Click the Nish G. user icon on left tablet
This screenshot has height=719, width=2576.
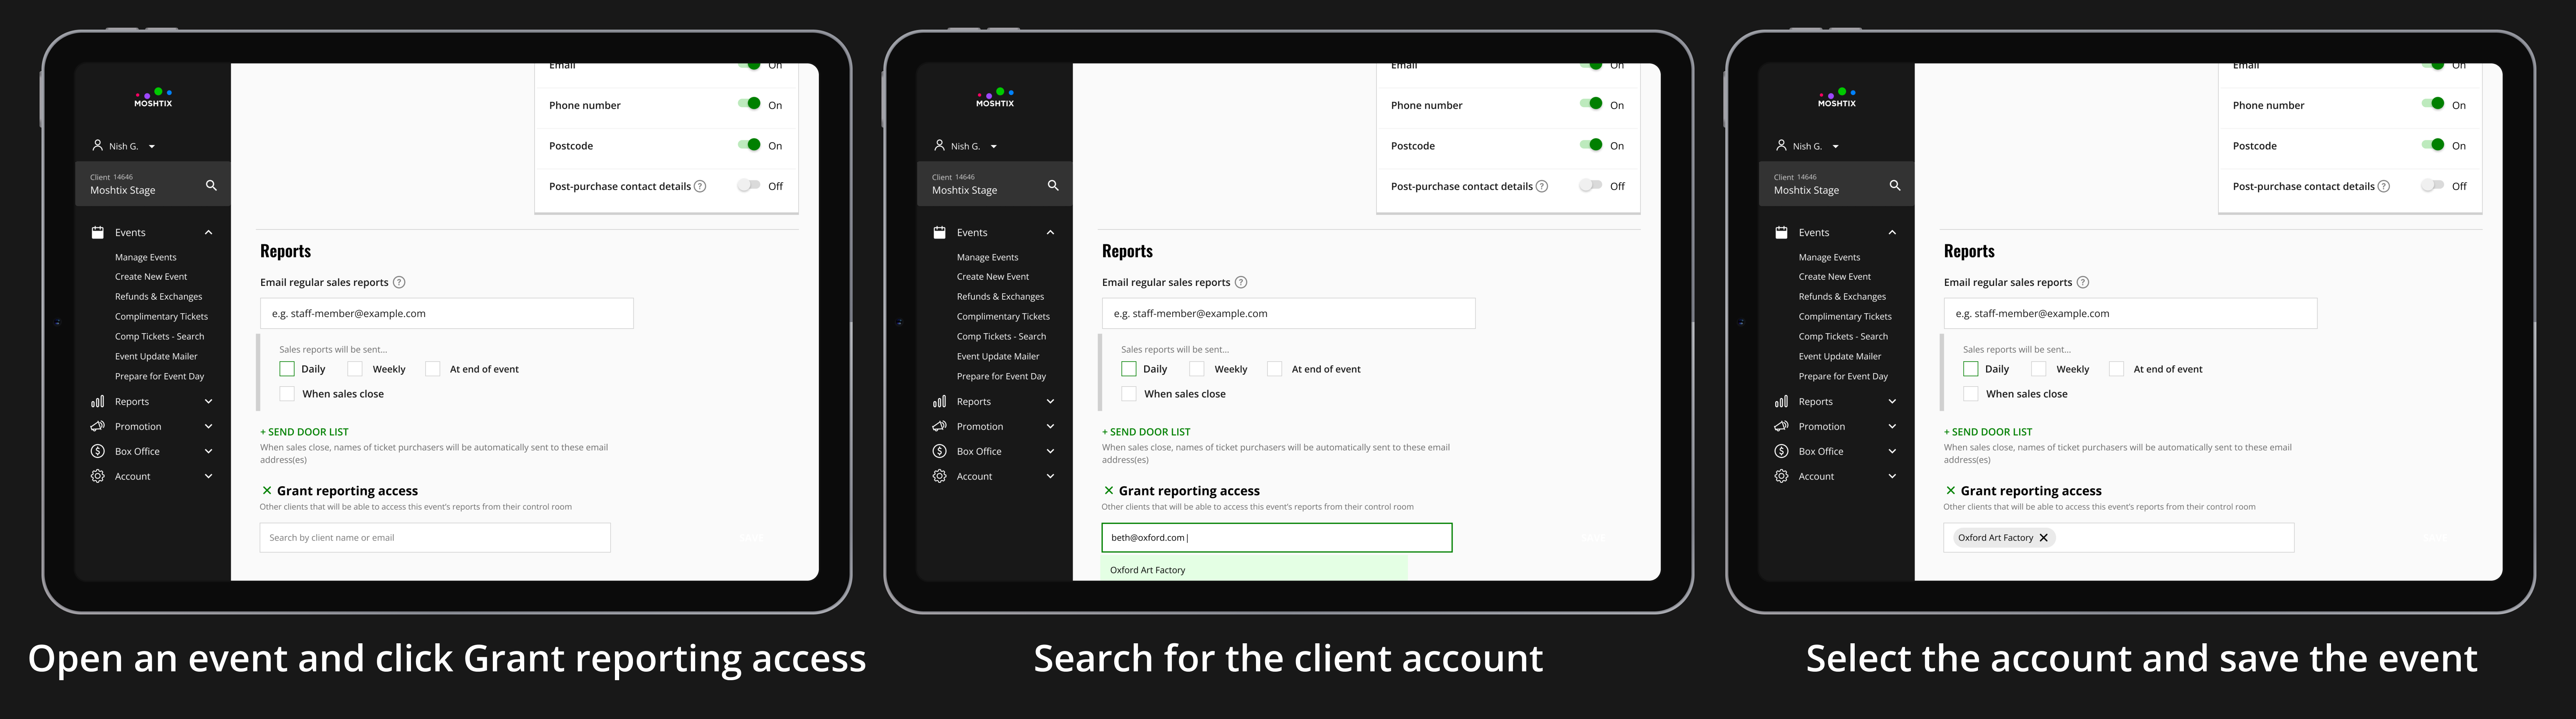click(97, 145)
